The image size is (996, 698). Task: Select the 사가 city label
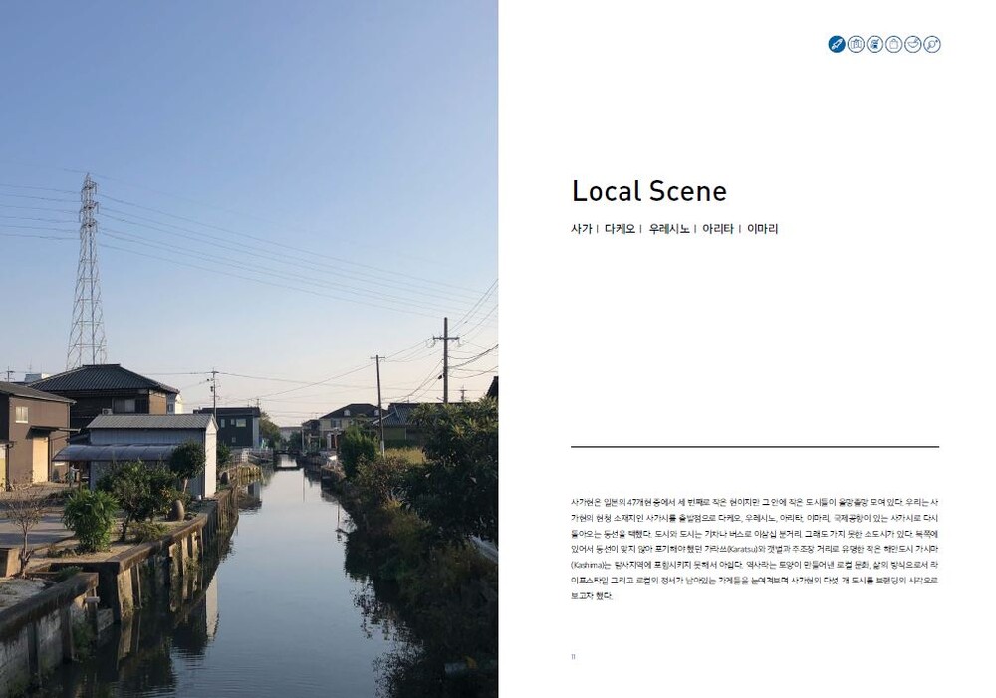(x=582, y=229)
